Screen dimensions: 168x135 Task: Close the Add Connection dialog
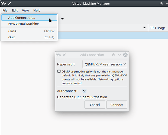coord(125,55)
